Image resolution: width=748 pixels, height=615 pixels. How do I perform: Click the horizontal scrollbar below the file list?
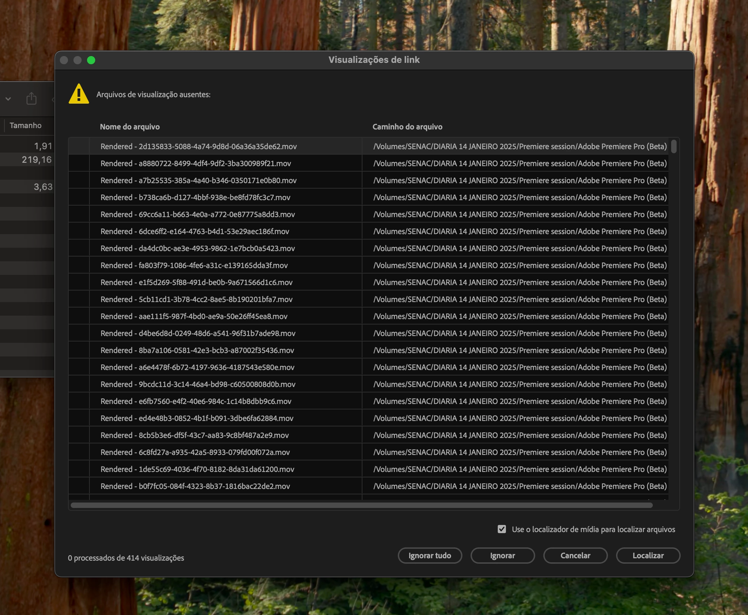pyautogui.click(x=362, y=505)
